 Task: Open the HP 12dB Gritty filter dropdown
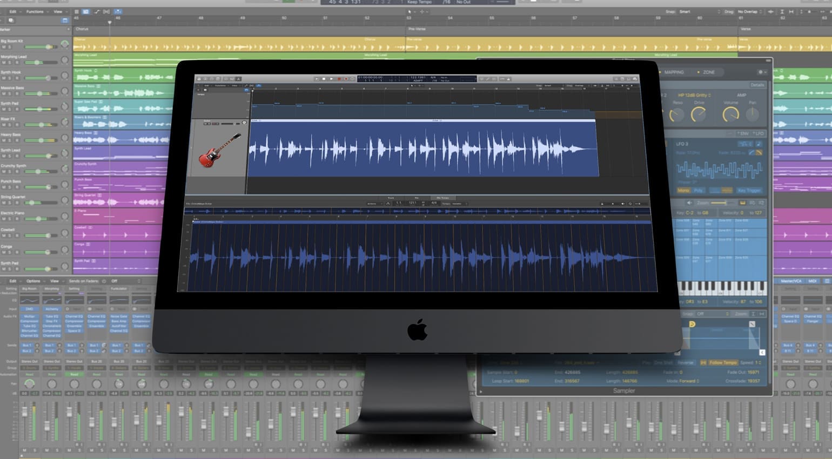694,95
